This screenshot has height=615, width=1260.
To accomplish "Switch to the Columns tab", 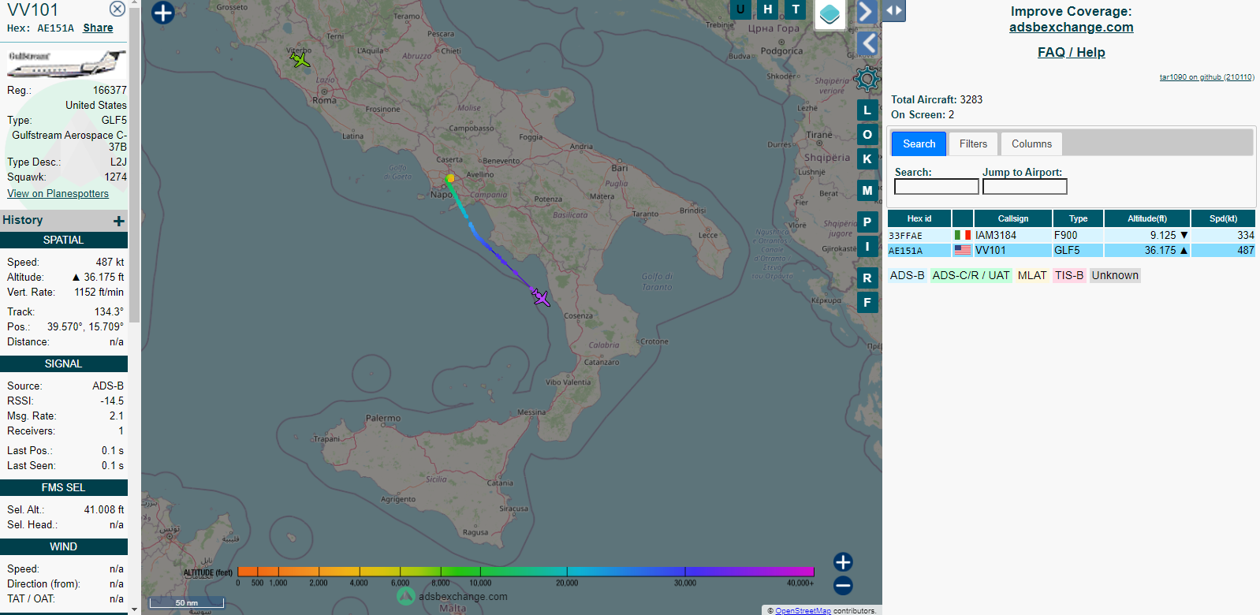I will coord(1031,143).
